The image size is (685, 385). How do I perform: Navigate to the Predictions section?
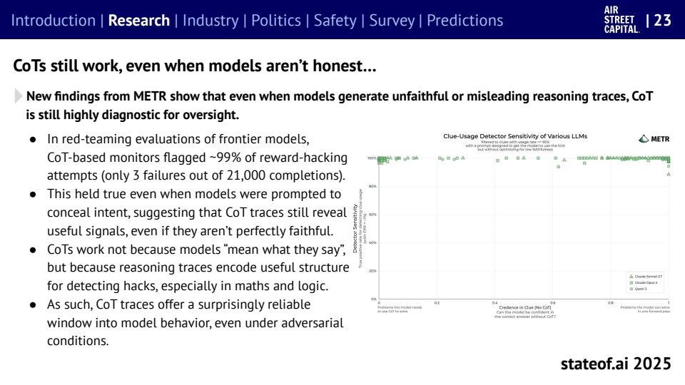pos(465,20)
